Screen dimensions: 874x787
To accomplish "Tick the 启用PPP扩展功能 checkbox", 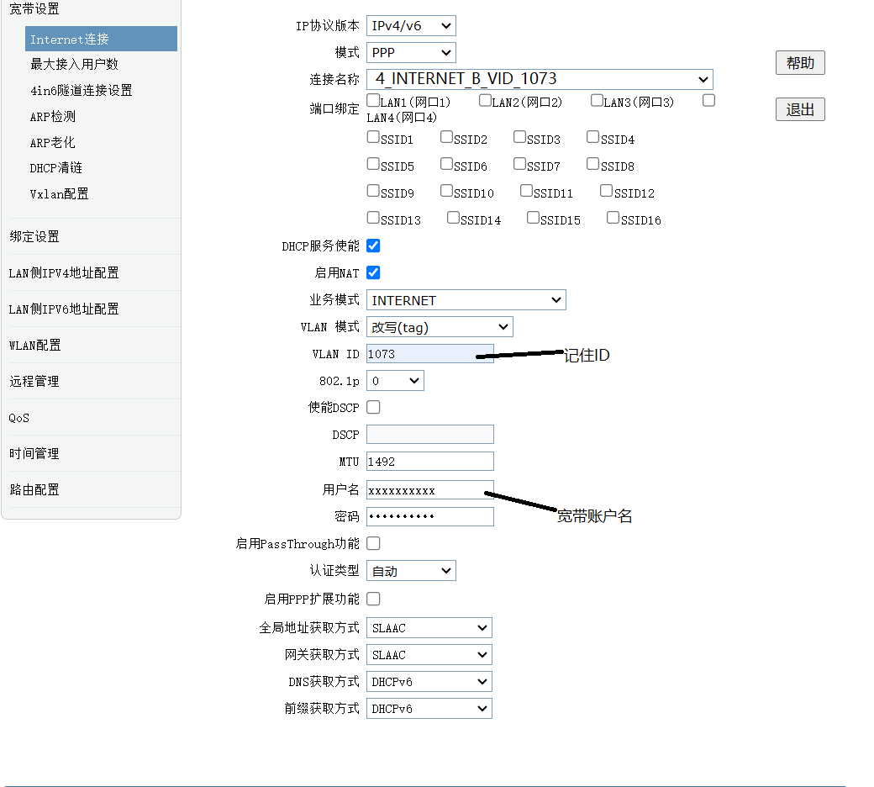I will coord(373,599).
